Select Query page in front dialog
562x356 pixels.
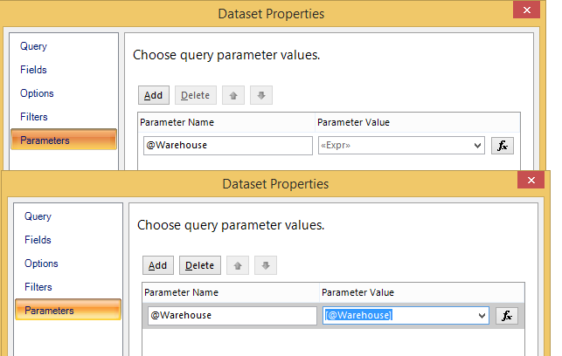pyautogui.click(x=38, y=216)
